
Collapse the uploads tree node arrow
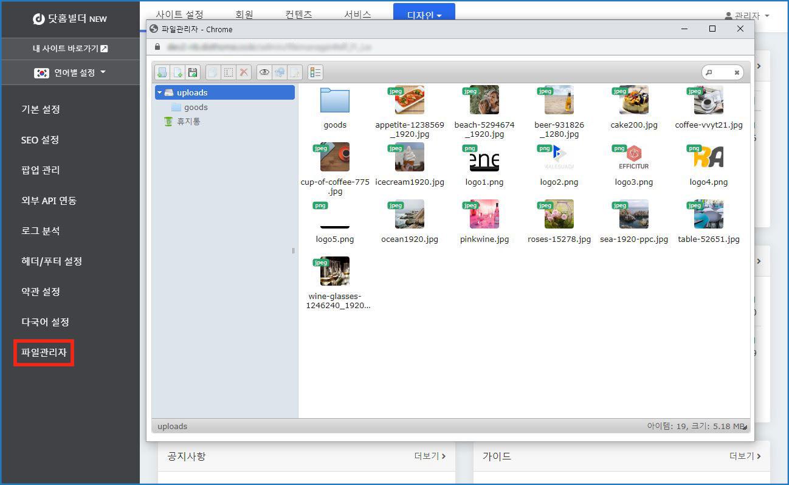(x=160, y=92)
